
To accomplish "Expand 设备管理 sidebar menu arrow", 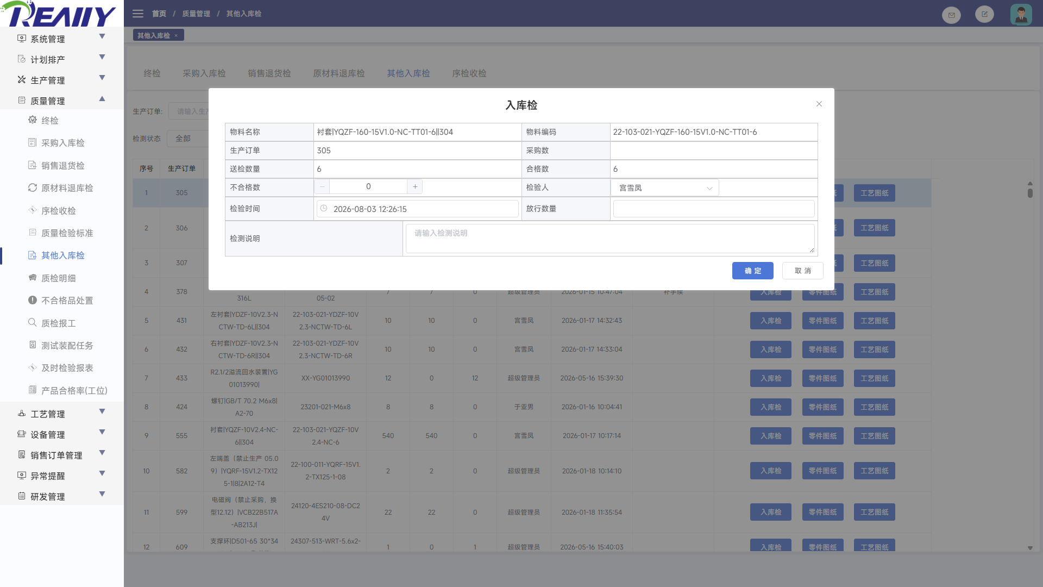I will (102, 433).
